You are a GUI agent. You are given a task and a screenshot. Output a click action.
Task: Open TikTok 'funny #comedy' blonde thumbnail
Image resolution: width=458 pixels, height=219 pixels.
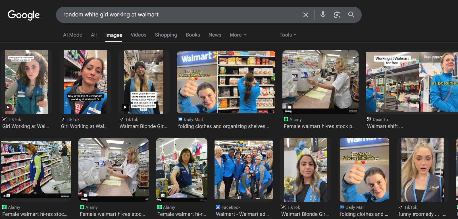coord(423,170)
